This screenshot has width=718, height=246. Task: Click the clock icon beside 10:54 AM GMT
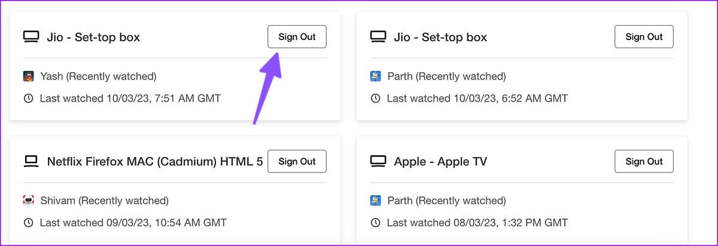(28, 223)
